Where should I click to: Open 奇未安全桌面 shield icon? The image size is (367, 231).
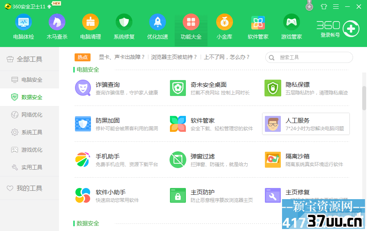point(178,88)
